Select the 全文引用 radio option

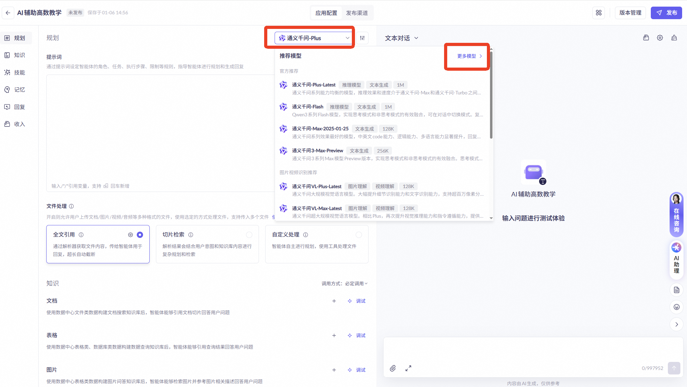140,235
